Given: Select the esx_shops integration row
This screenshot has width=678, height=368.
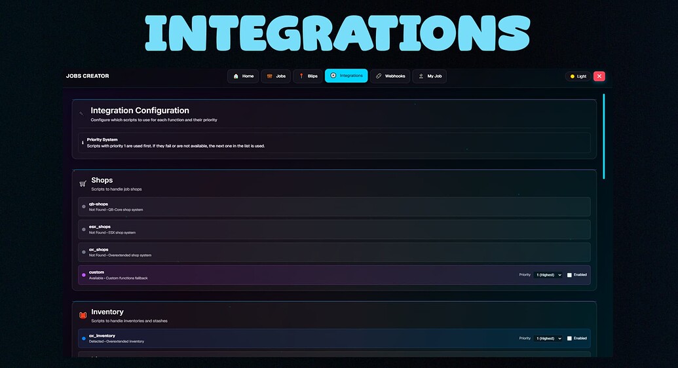Looking at the screenshot, I should coord(334,230).
